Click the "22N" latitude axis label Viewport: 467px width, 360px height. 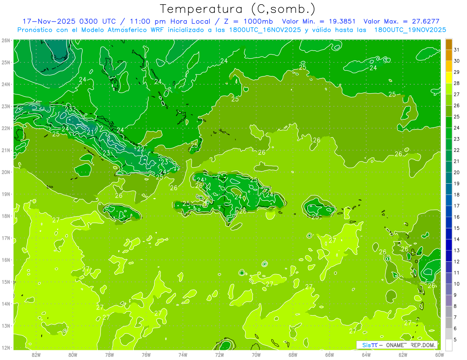[x=6, y=128]
